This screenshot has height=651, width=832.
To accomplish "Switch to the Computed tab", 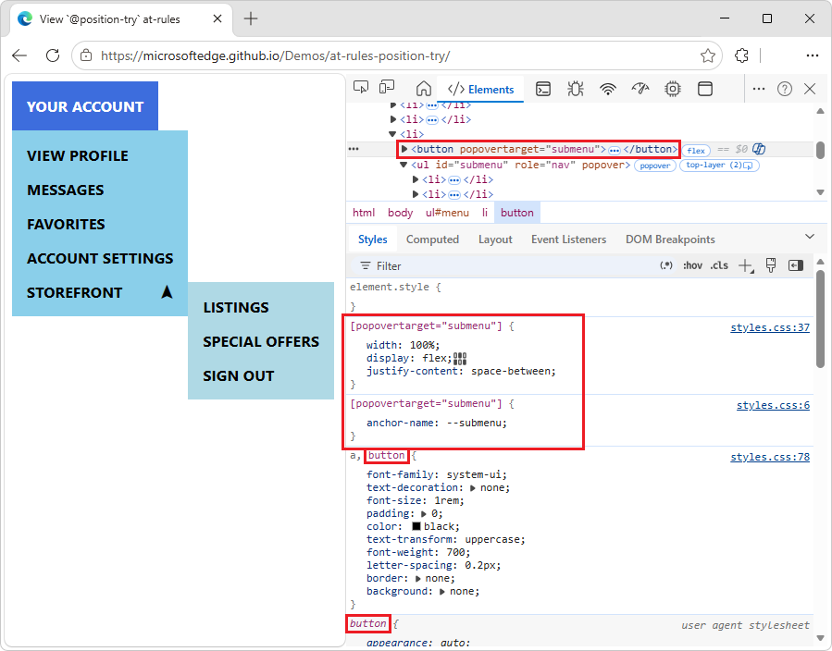I will pos(432,240).
